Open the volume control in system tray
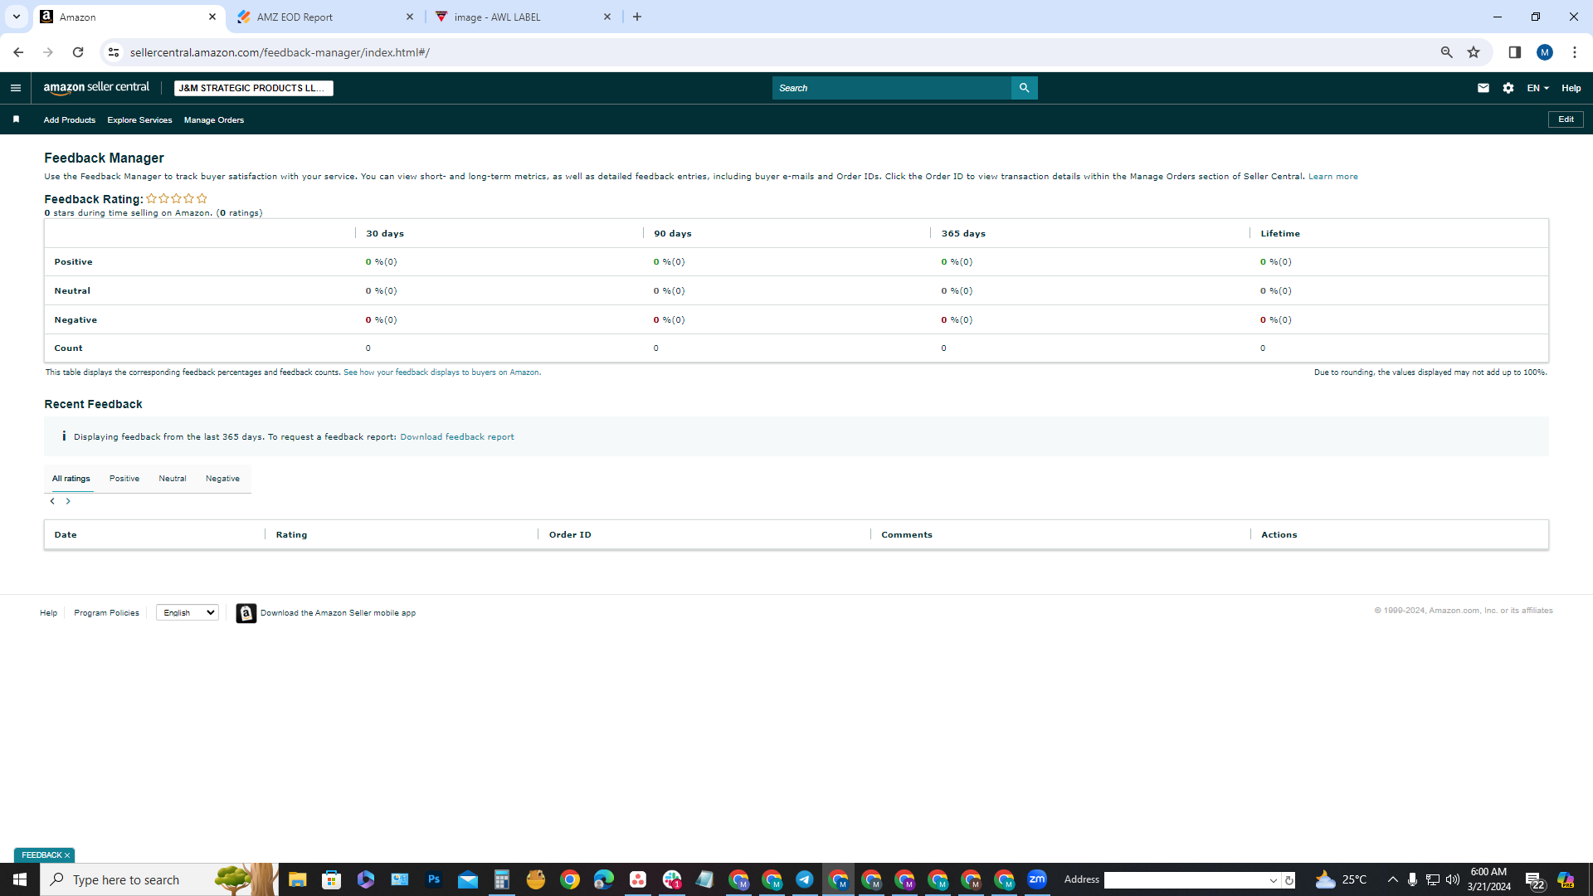Viewport: 1593px width, 896px height. (x=1453, y=879)
